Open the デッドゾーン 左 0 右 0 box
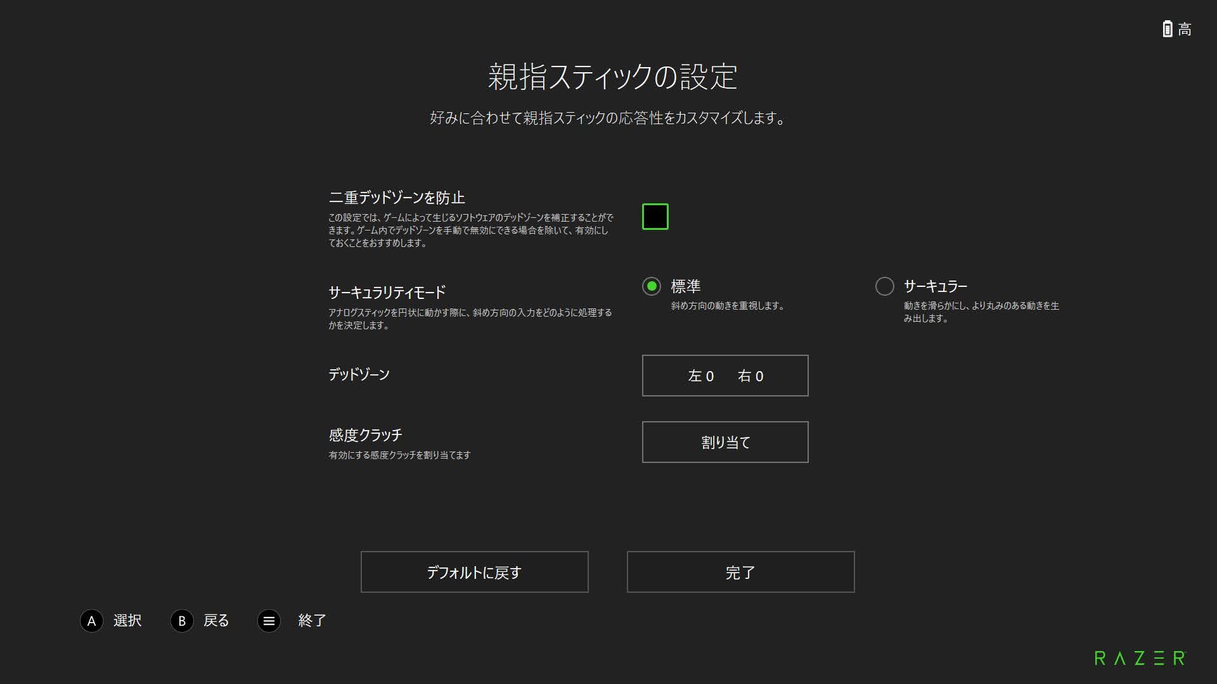This screenshot has width=1217, height=684. (x=725, y=376)
